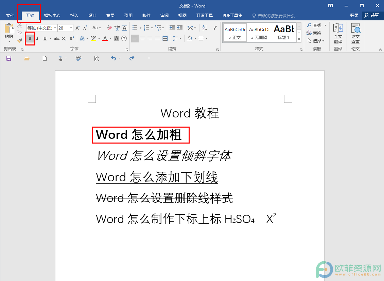
Task: Apply the 标题 1 (Heading 1) style
Action: [x=284, y=33]
